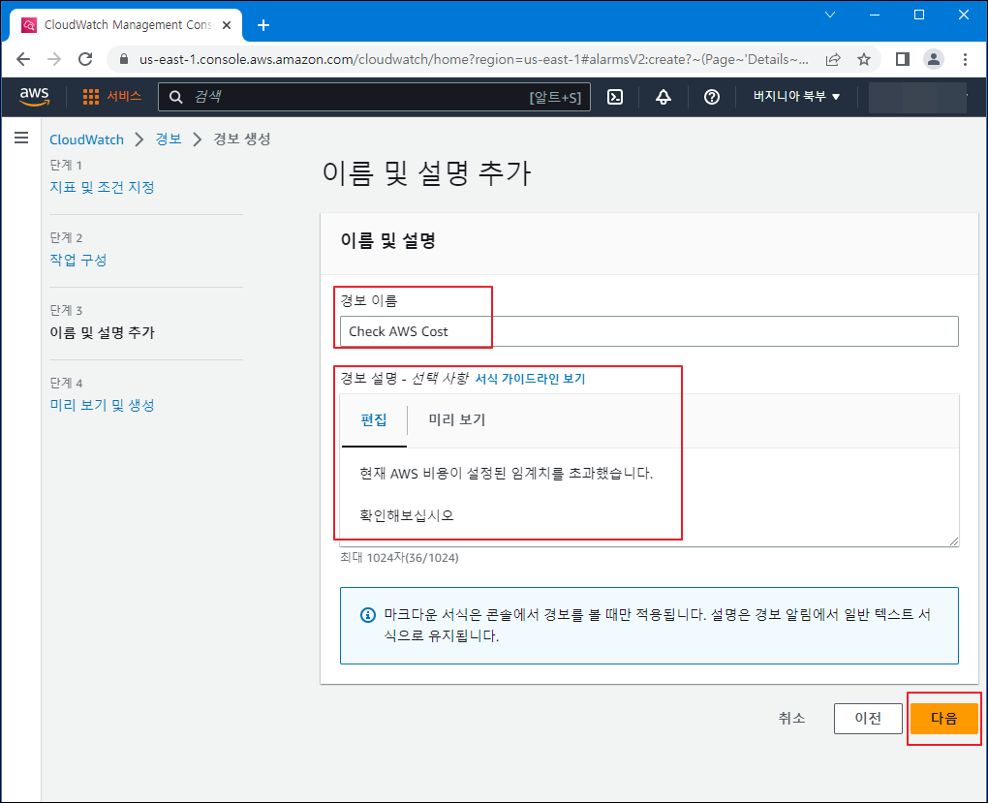Image resolution: width=988 pixels, height=803 pixels.
Task: Switch to the 편집 tab
Action: click(x=374, y=419)
